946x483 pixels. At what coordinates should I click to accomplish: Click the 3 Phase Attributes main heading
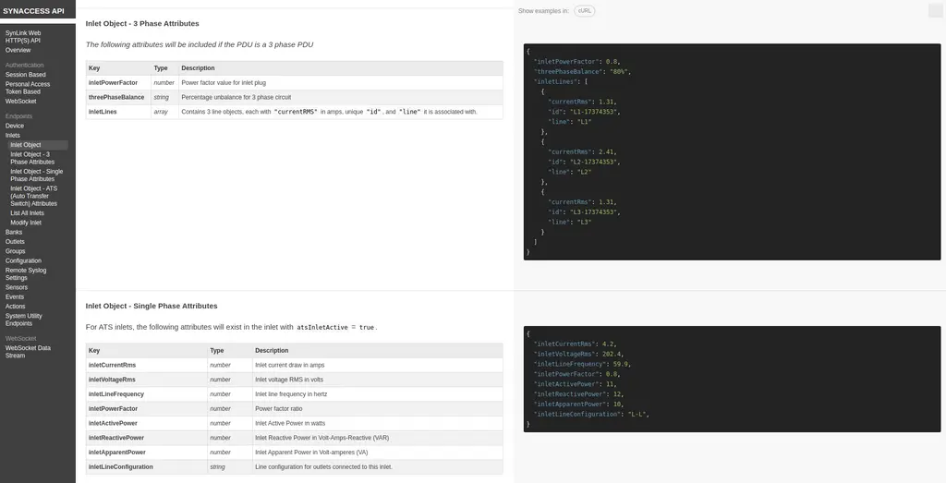(142, 23)
